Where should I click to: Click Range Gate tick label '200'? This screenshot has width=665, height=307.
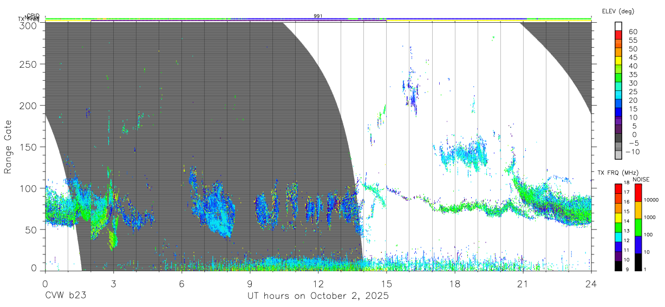pos(28,105)
